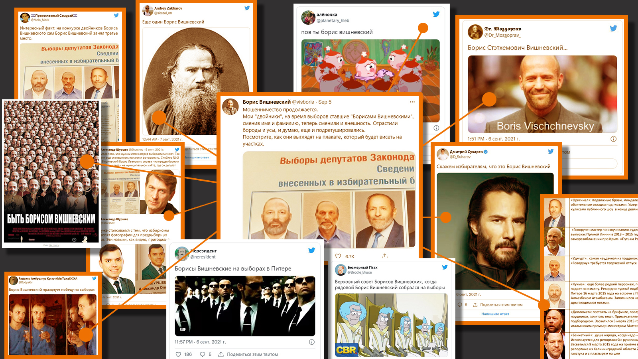Click 'Напишите ответ' under Дмитрий Сухарев's tweet
The height and width of the screenshot is (359, 638).
(495, 314)
